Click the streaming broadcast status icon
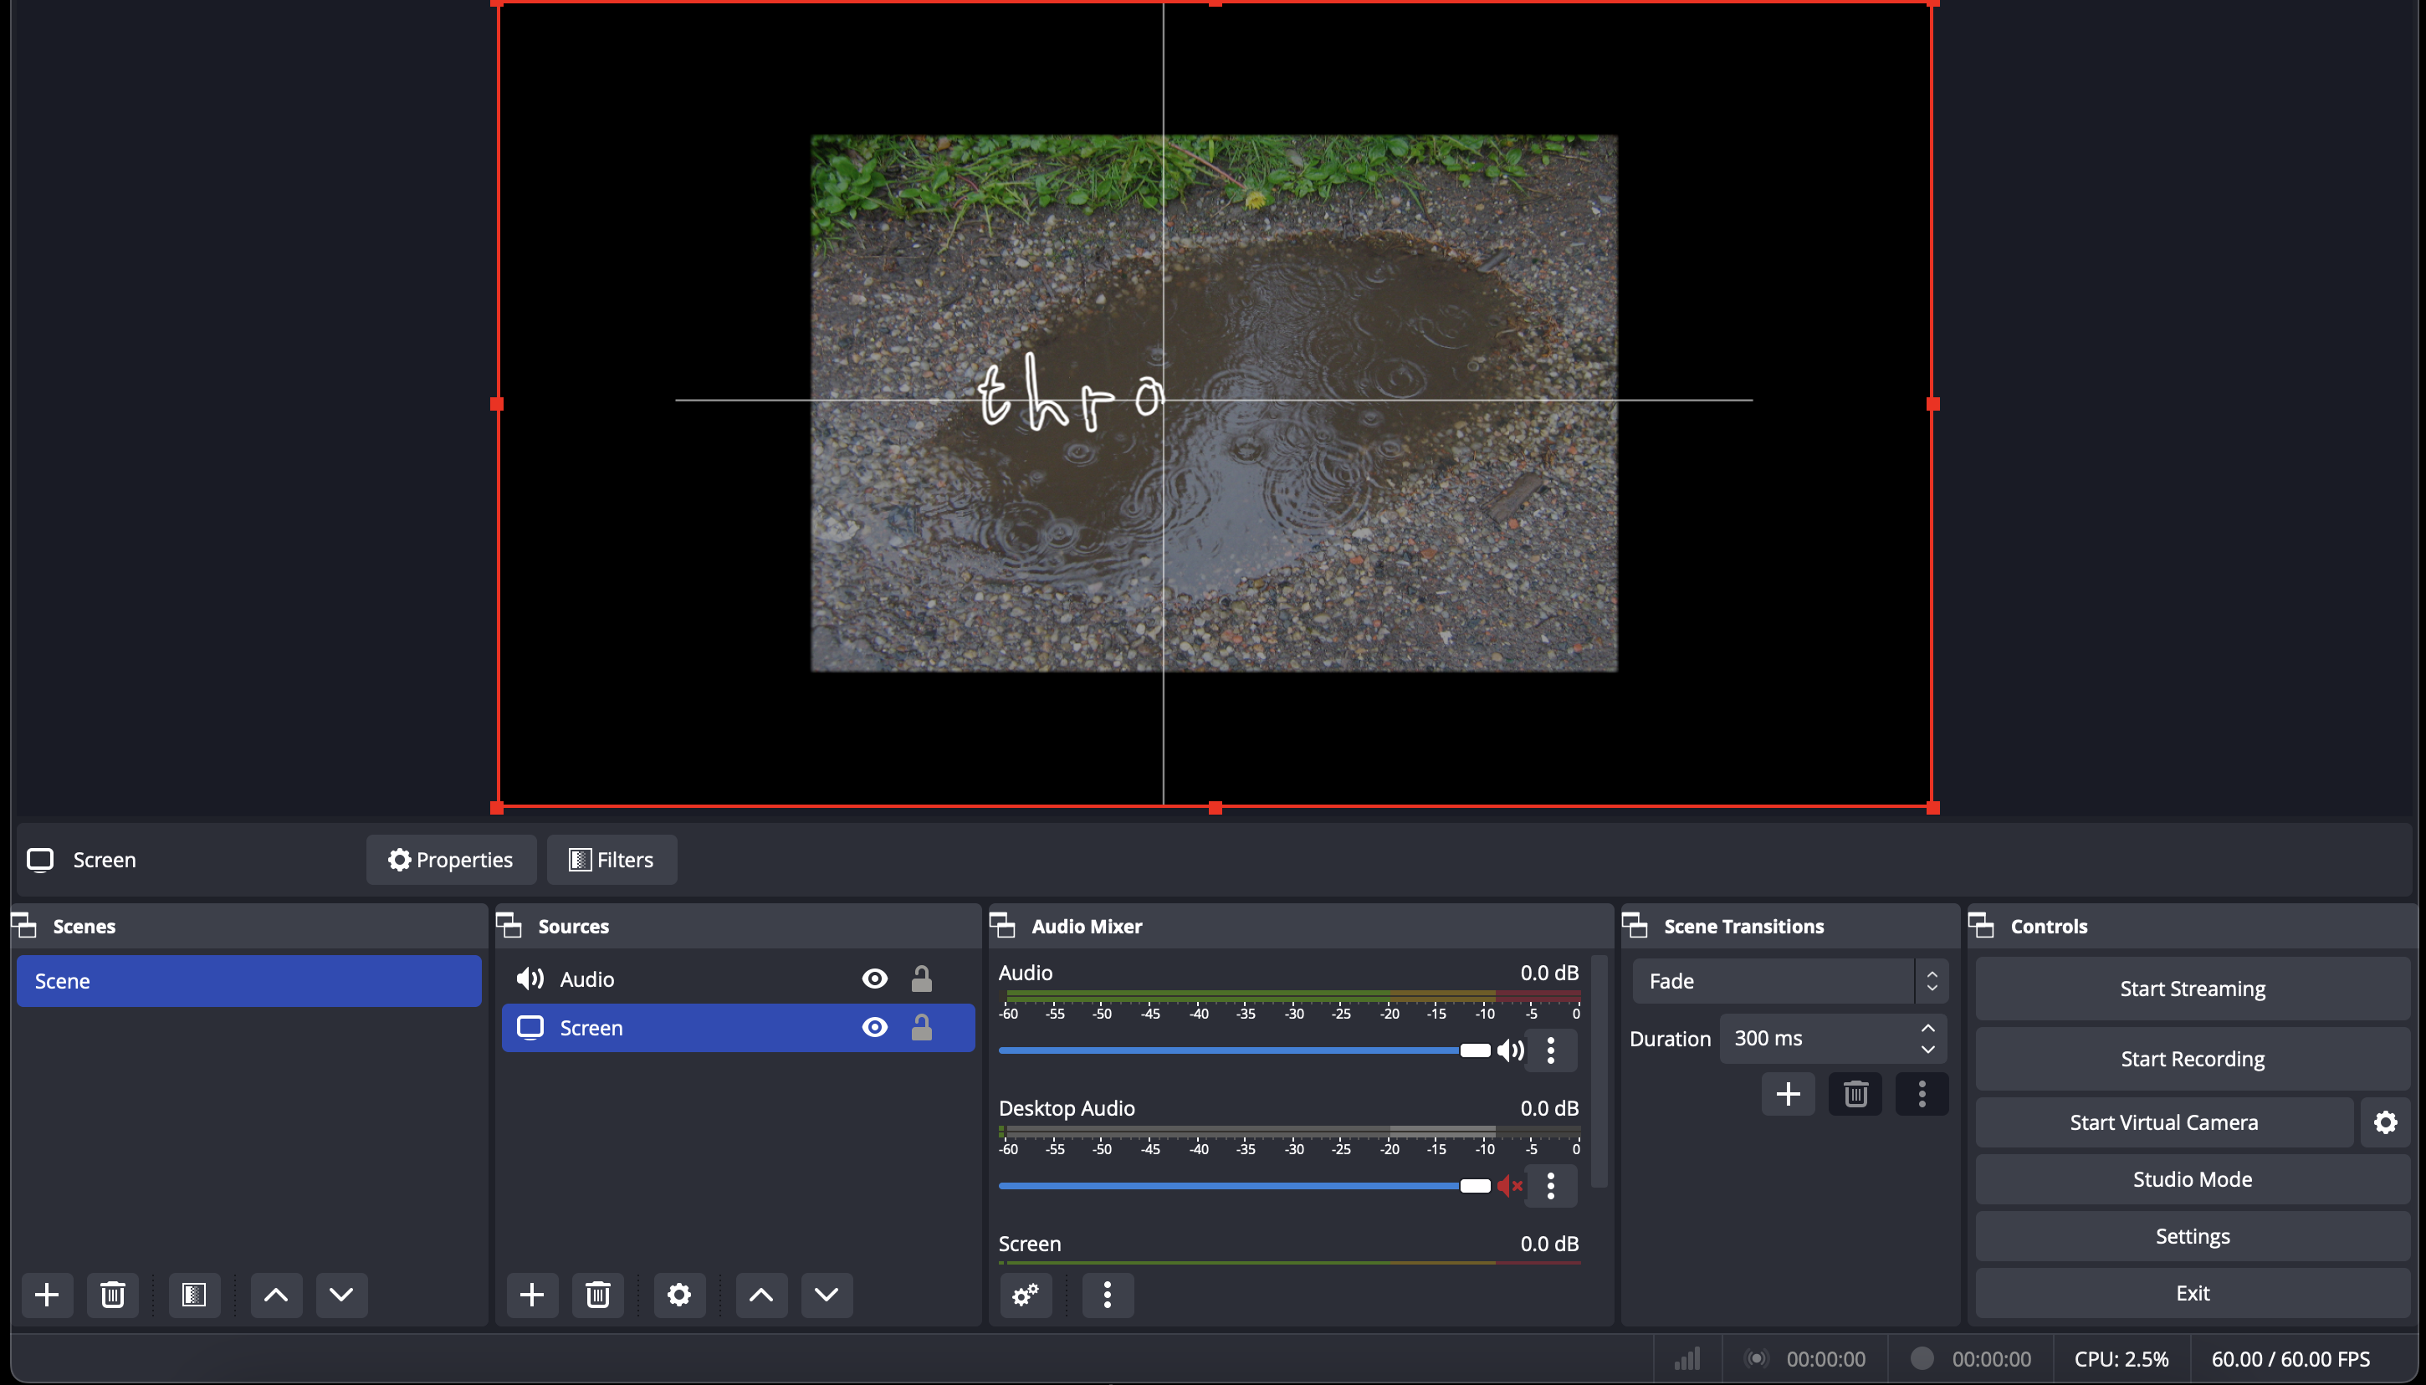This screenshot has height=1385, width=2426. [x=1756, y=1358]
